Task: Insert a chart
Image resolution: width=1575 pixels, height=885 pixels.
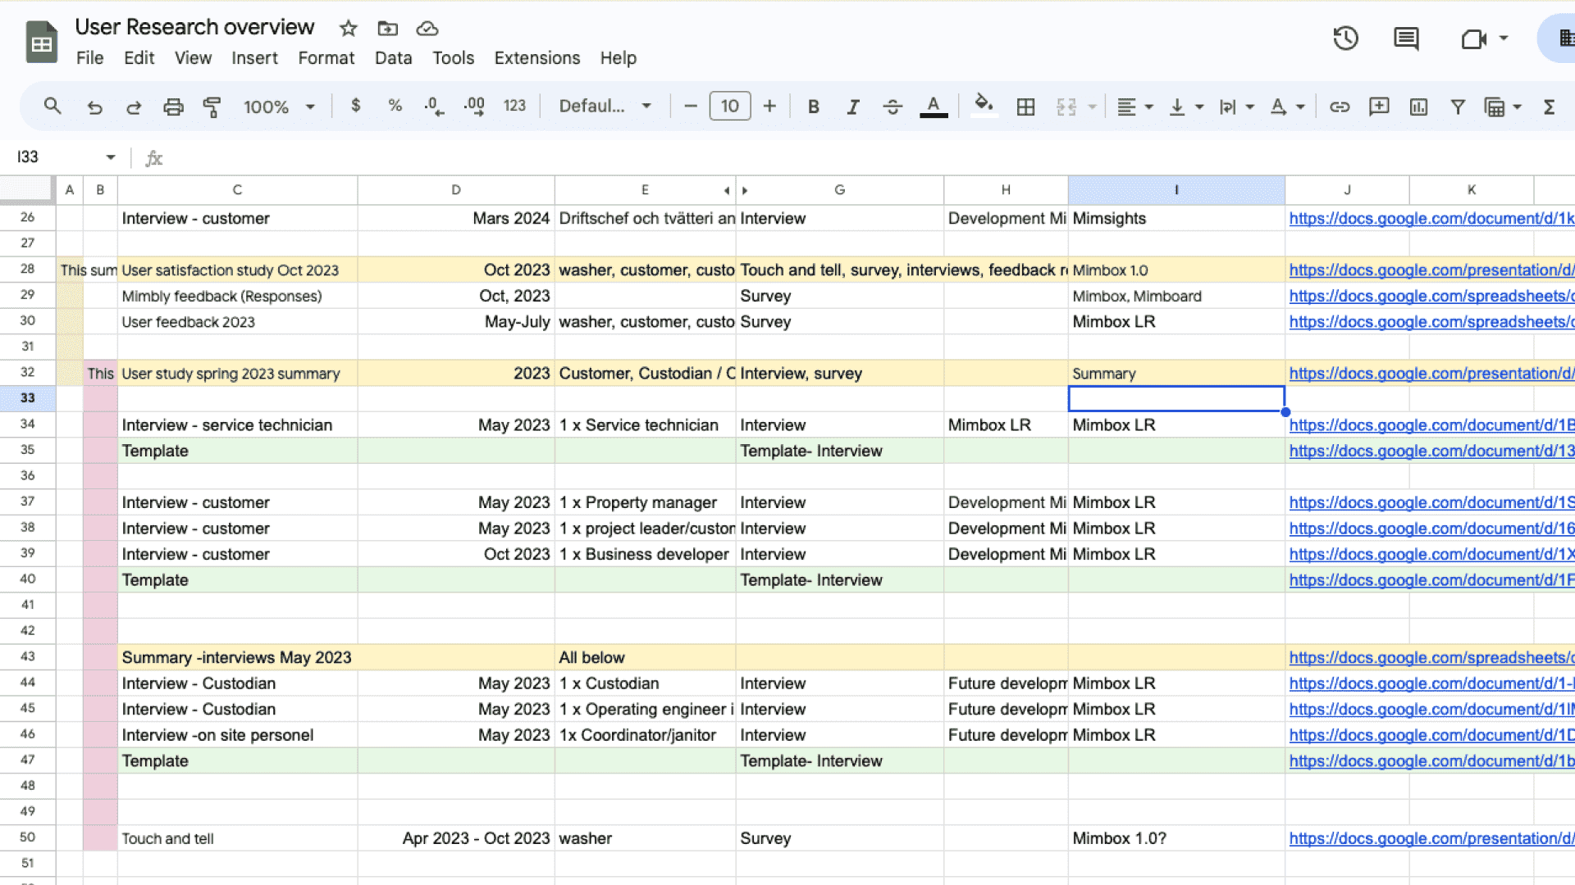Action: tap(1418, 107)
